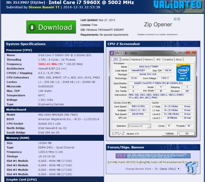Click the Microcode 0x0000029 value
This screenshot has width=205, height=182.
click(46, 86)
